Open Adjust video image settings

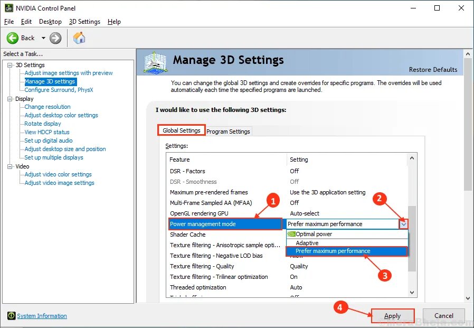59,183
